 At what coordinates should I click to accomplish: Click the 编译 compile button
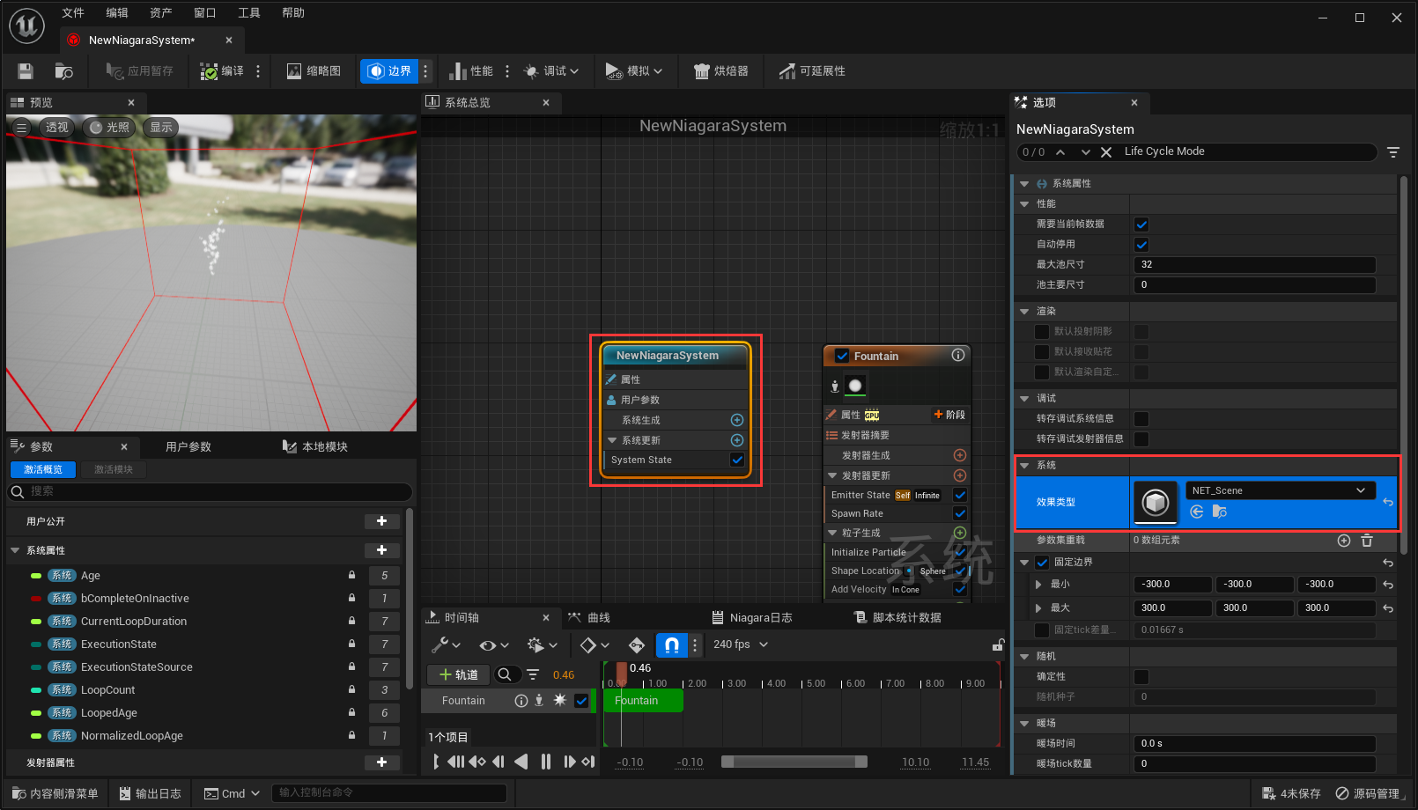pos(222,71)
